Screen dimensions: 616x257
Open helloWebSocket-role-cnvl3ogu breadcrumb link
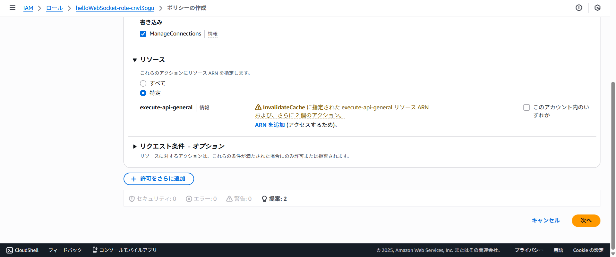pos(115,8)
